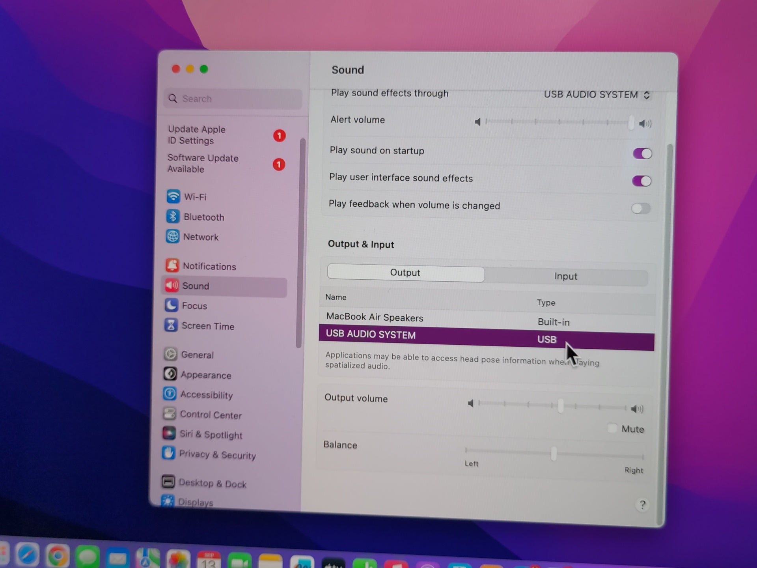Select the Notifications bell icon
757x568 pixels.
[172, 266]
